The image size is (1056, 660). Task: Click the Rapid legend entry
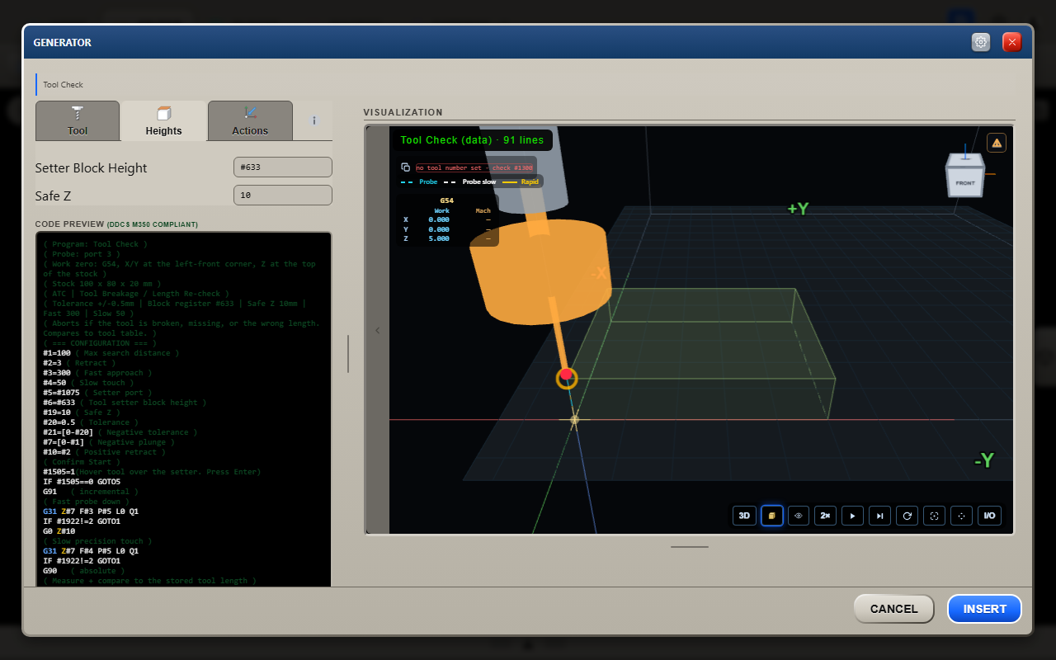click(x=521, y=181)
